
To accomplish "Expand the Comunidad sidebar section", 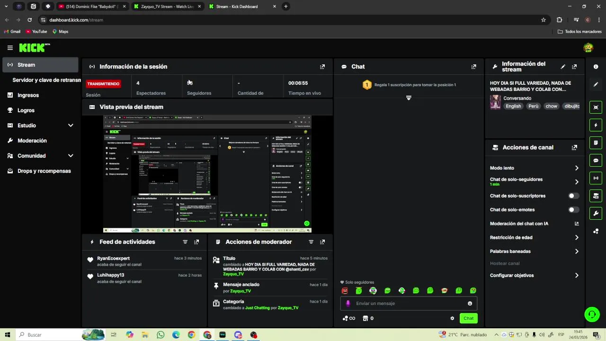I will coord(71,156).
